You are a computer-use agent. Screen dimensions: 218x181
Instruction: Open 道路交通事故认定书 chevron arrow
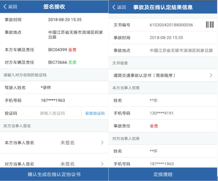point(211,75)
